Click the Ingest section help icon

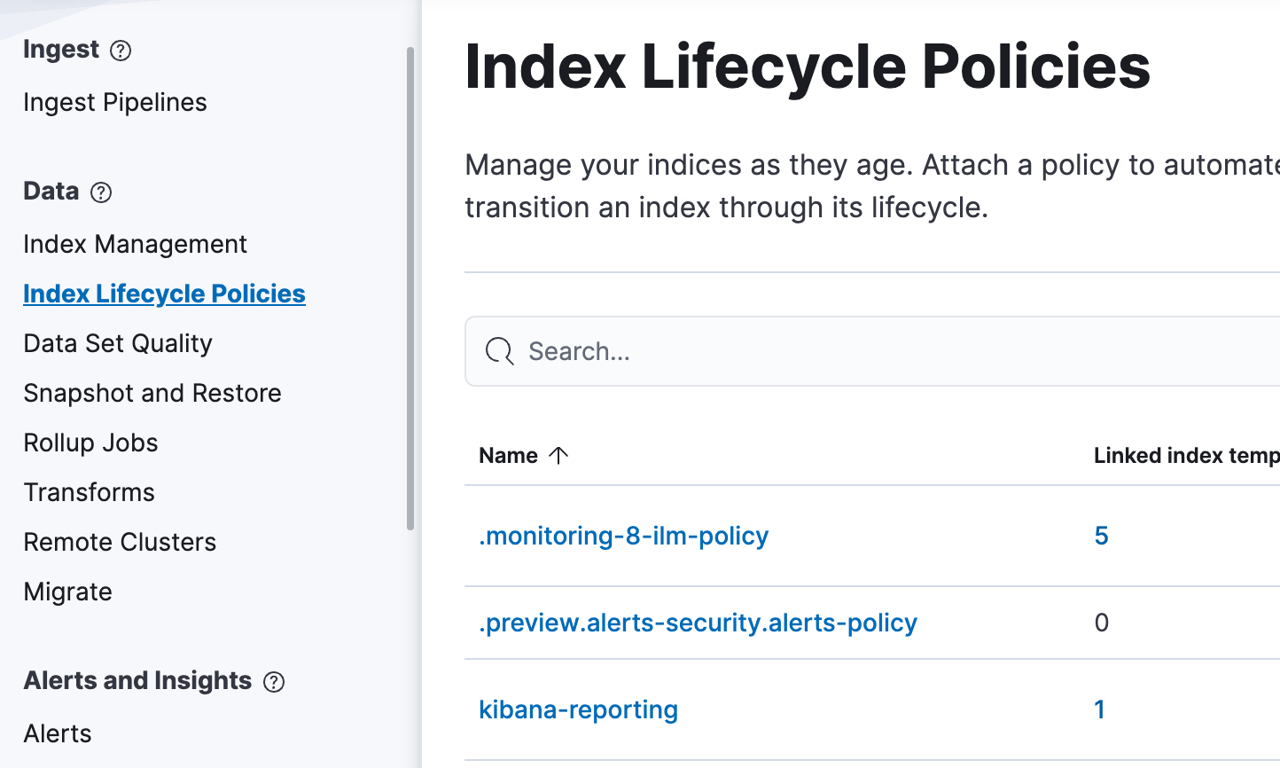coord(121,51)
